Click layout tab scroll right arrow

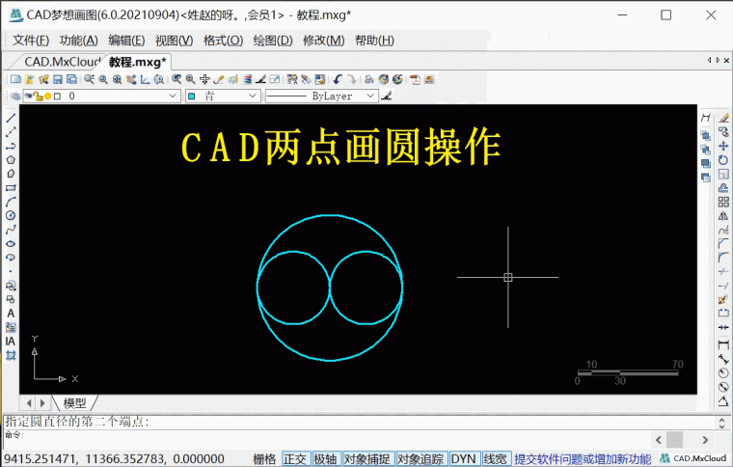(x=42, y=402)
